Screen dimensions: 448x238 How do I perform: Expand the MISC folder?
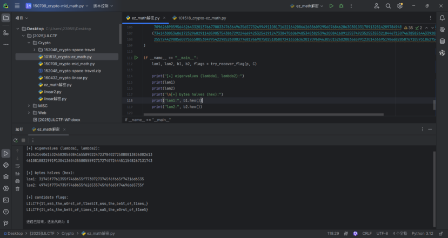pos(28,106)
